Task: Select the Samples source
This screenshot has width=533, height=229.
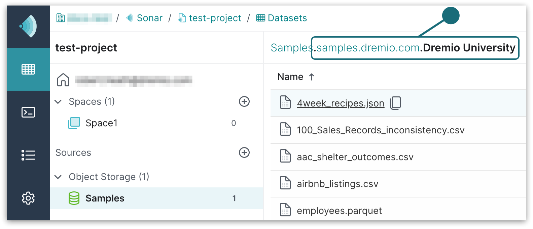Action: (105, 198)
